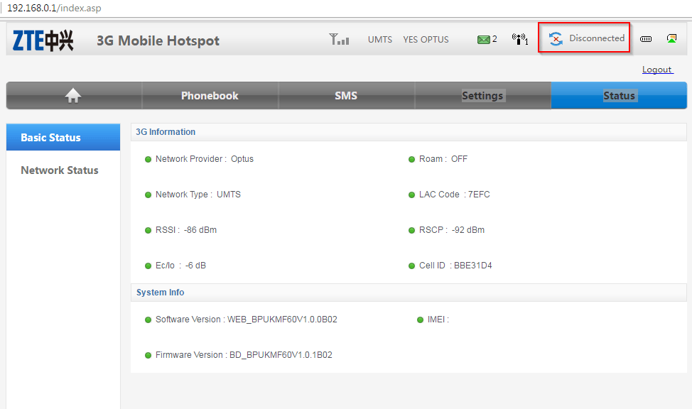Check the battery status icon
Image resolution: width=692 pixels, height=409 pixels.
coord(645,38)
